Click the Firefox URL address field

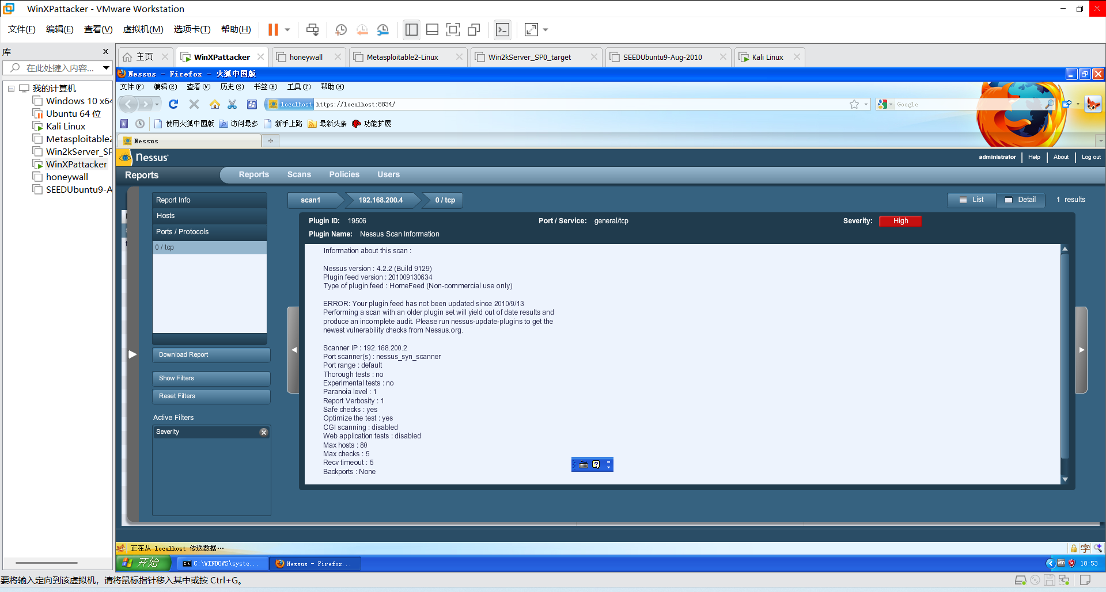[x=581, y=104]
